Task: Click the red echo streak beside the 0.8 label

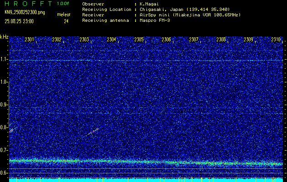Action: coord(11,131)
